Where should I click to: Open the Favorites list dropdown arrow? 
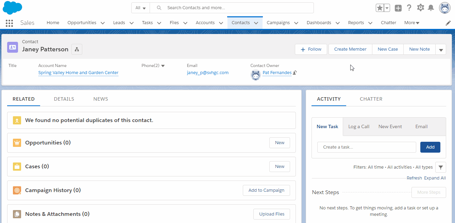click(x=387, y=8)
